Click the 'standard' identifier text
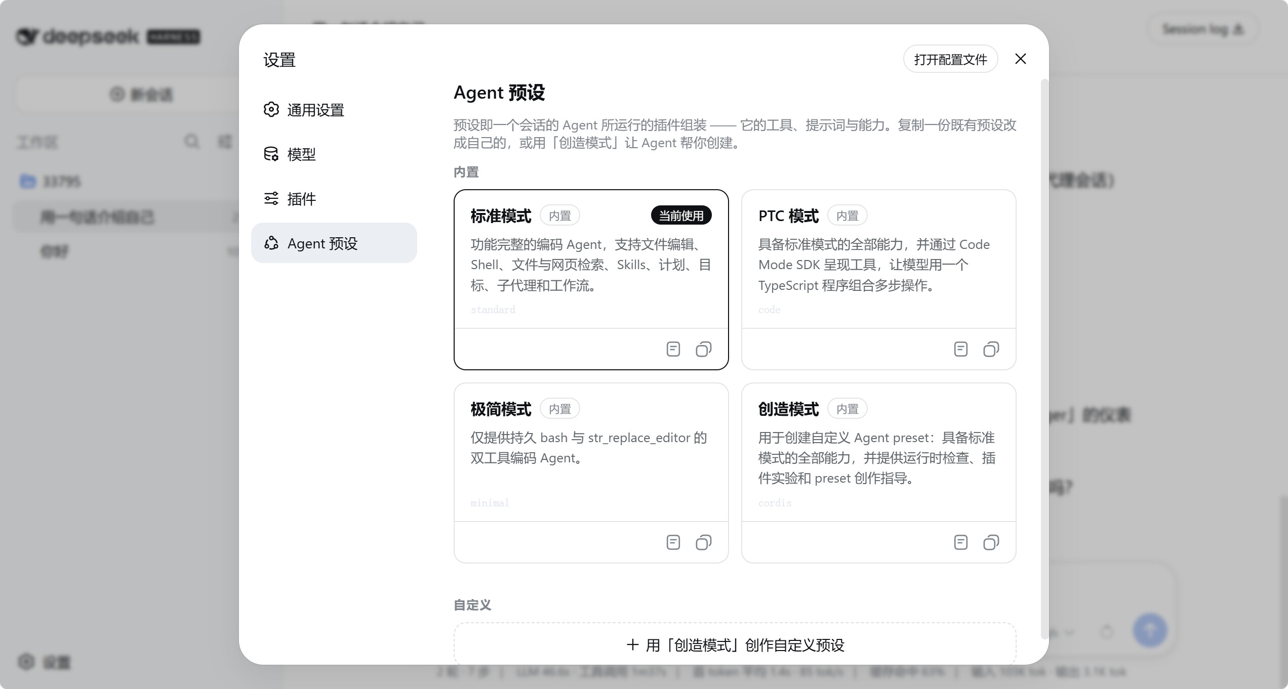The width and height of the screenshot is (1288, 689). [493, 310]
